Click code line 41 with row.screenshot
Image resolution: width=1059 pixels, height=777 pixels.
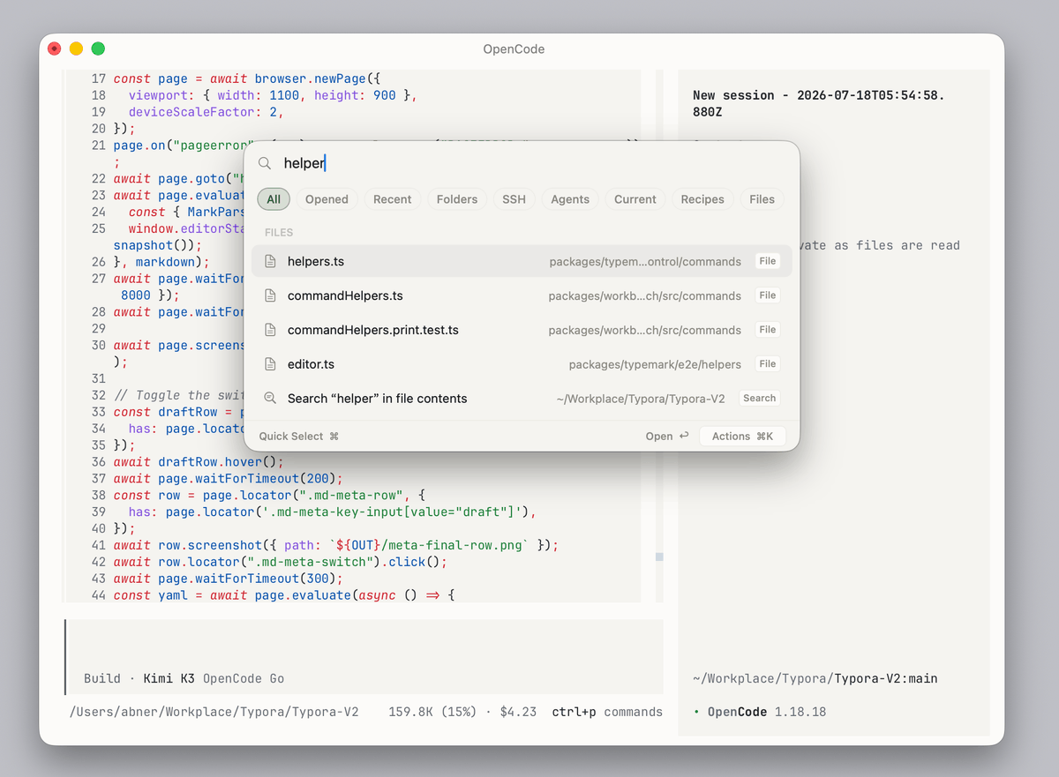(336, 545)
